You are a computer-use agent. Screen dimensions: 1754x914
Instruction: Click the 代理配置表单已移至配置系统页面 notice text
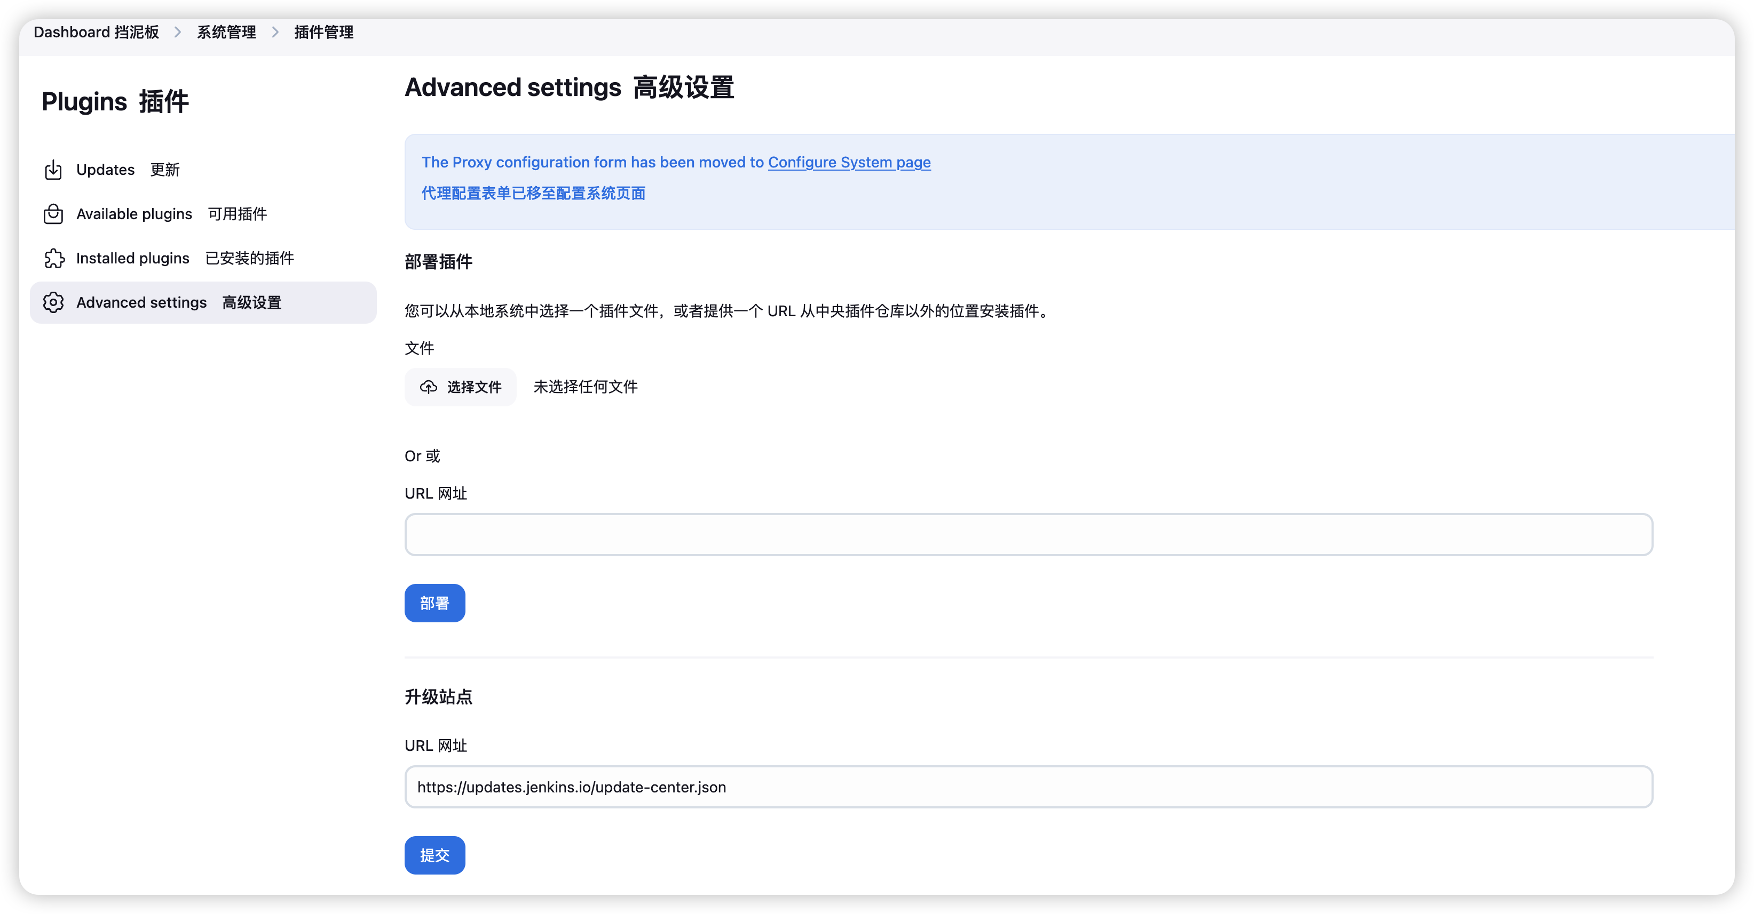533,193
